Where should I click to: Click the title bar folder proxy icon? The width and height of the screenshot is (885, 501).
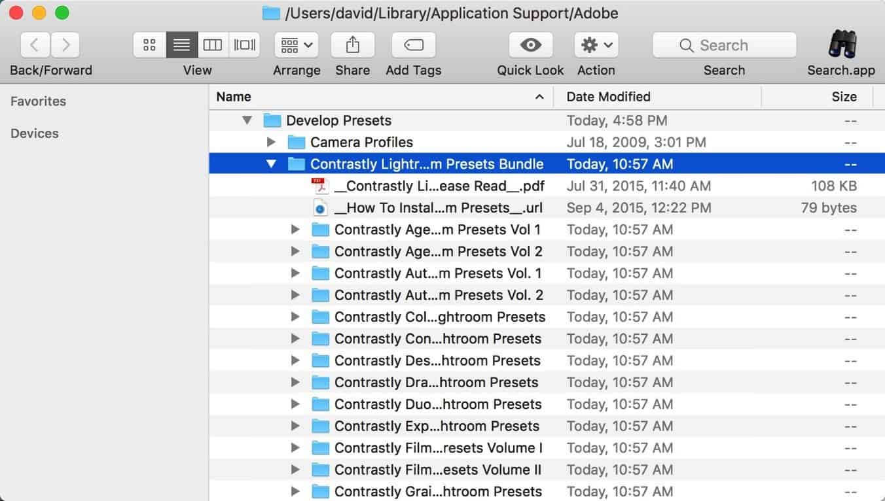pos(270,12)
